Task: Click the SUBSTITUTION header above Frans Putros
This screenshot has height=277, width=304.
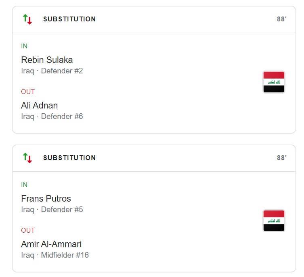Action: click(x=69, y=158)
